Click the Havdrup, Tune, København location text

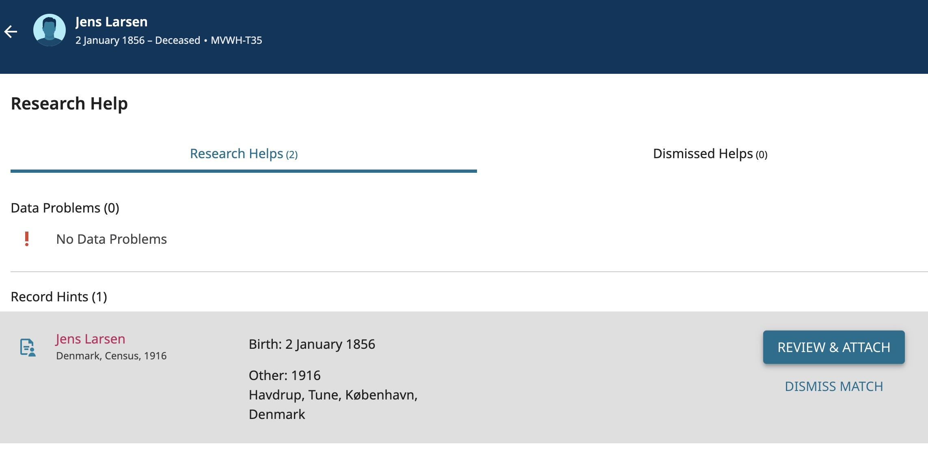[333, 395]
